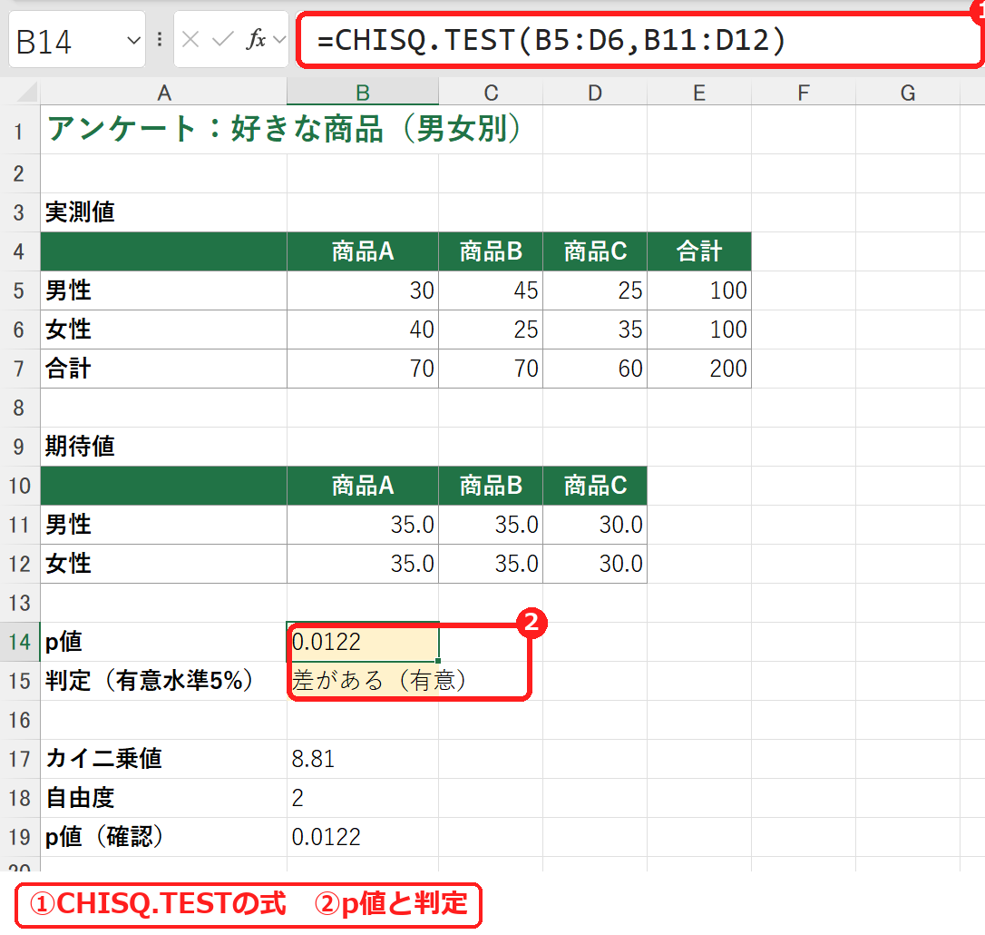Image resolution: width=985 pixels, height=935 pixels.
Task: Select row 1 header
Action: tap(19, 130)
